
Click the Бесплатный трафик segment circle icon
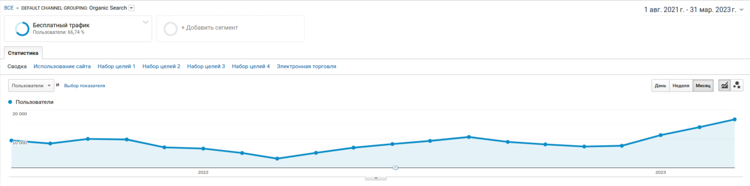point(22,29)
